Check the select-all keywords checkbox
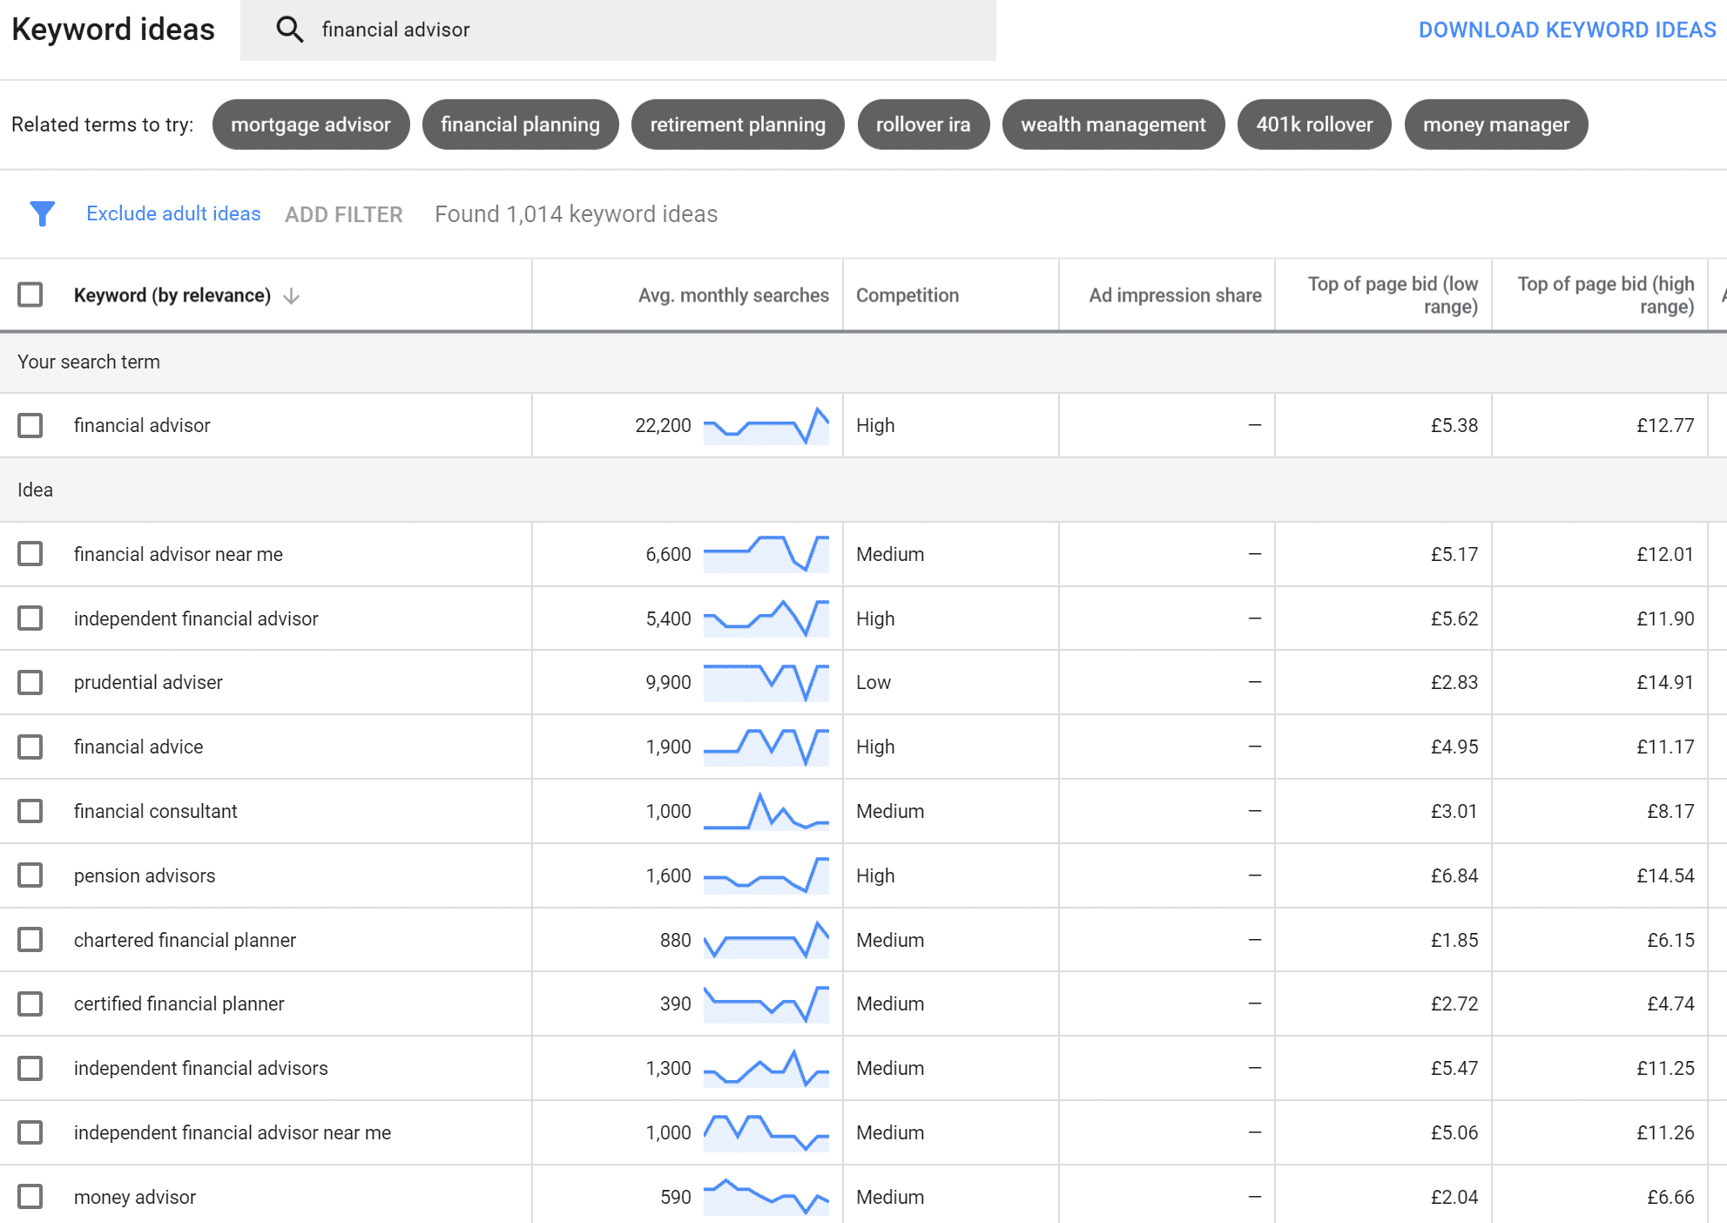This screenshot has height=1223, width=1727. point(30,294)
